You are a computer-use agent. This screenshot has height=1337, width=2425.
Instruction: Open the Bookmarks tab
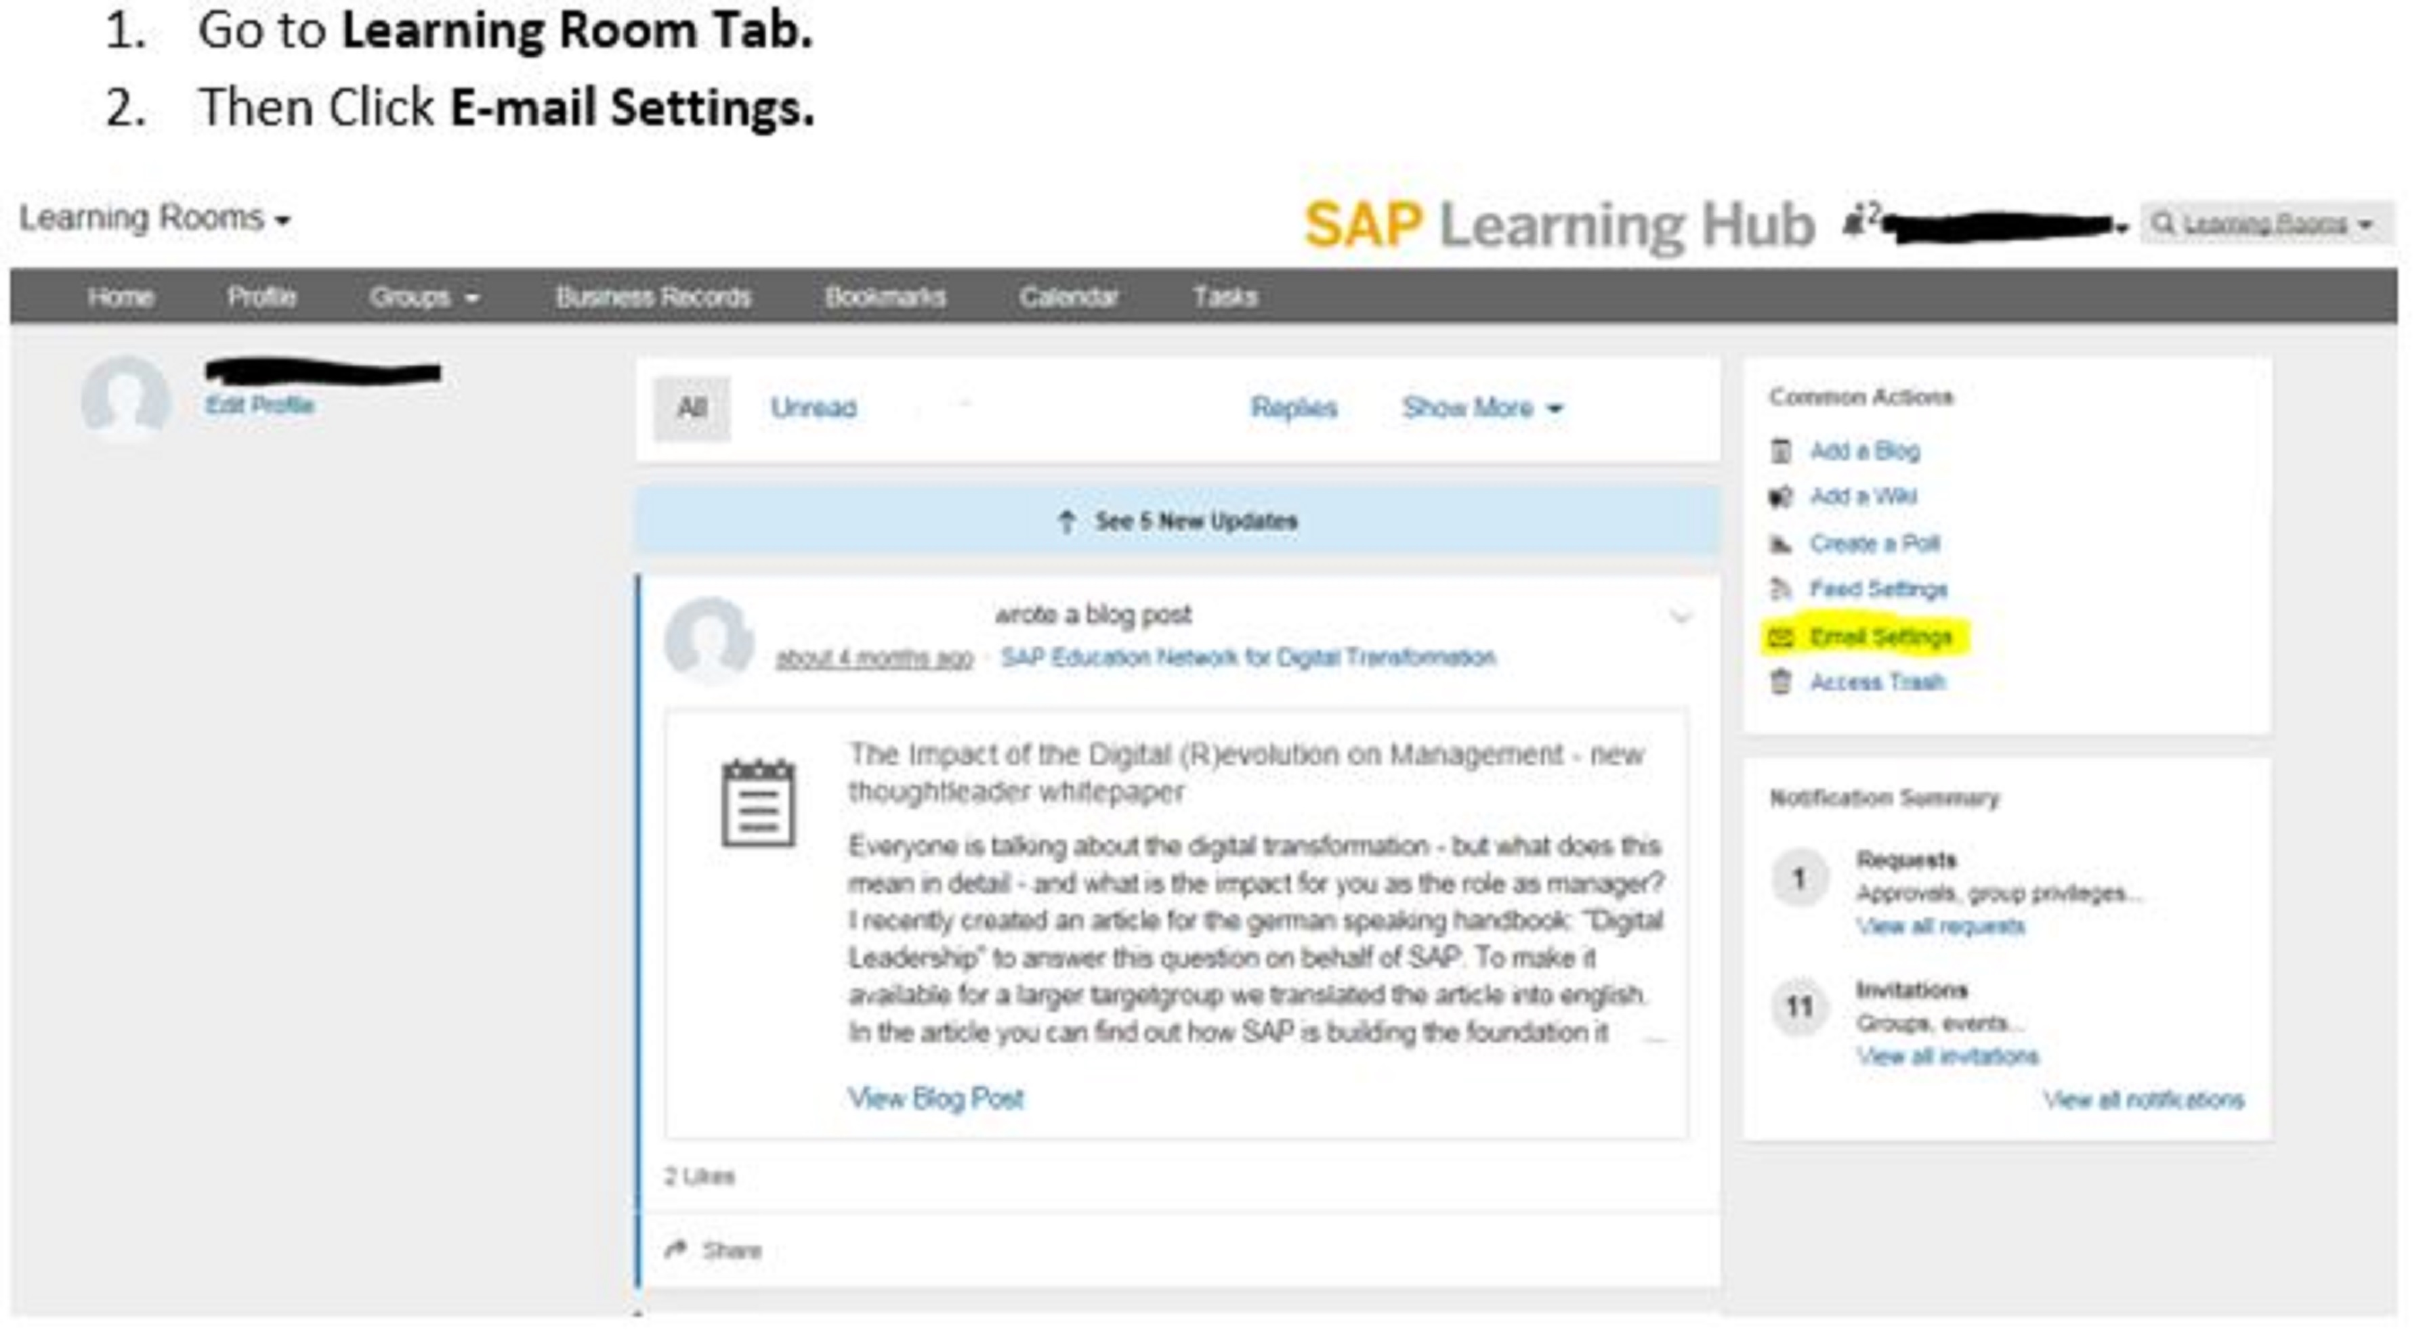tap(886, 297)
